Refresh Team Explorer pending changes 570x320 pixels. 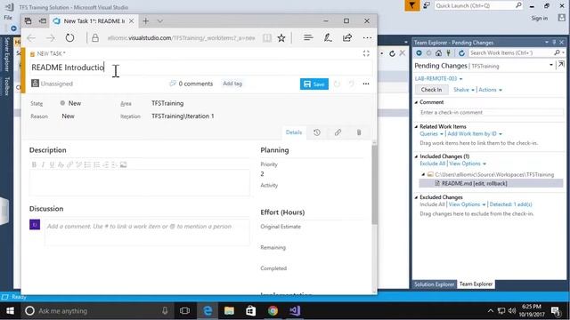coord(461,53)
